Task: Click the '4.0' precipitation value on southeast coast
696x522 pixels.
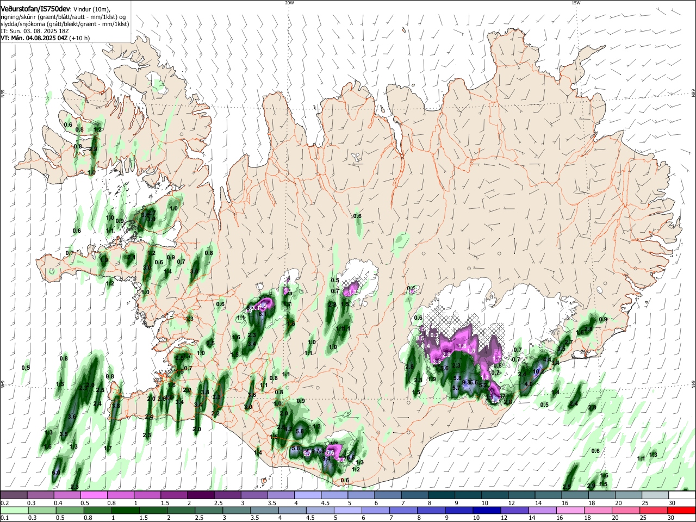Action: [528, 384]
